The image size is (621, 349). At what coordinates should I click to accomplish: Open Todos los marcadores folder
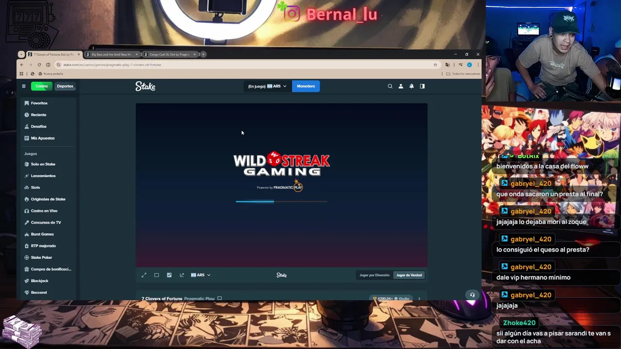pos(463,74)
